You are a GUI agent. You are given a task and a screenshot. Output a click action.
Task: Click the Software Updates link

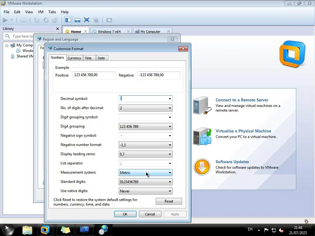pyautogui.click(x=232, y=162)
